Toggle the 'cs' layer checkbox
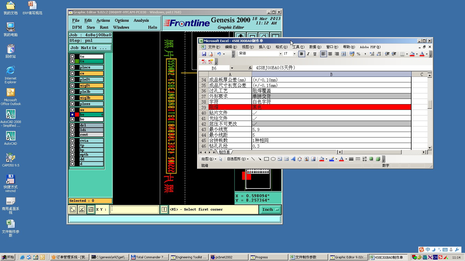The image size is (465, 261). (x=72, y=73)
